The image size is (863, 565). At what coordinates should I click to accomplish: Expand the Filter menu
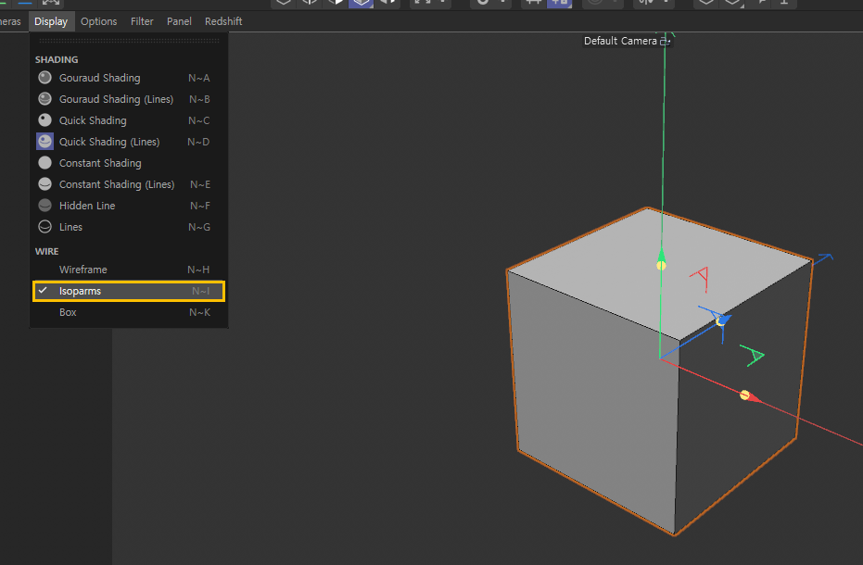142,21
